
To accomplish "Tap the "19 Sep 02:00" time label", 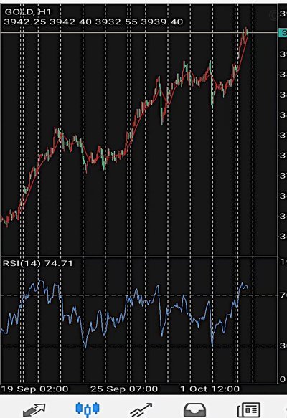I will click(34, 389).
